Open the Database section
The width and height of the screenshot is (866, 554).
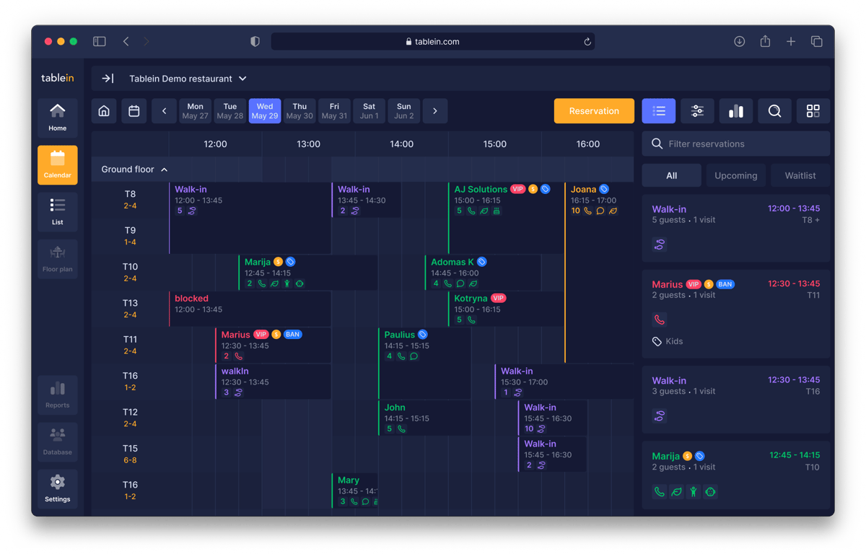pos(58,441)
